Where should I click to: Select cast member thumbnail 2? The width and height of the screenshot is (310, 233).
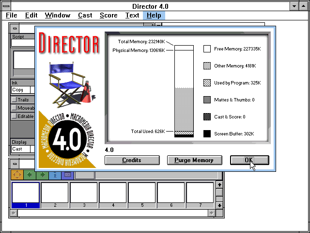[x=55, y=195]
